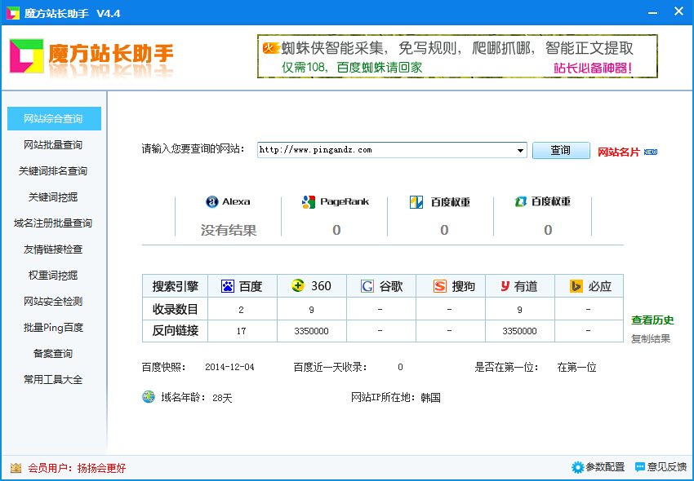The image size is (694, 481).
Task: Click the 魔方站长助手 cube logo
Action: [x=27, y=56]
